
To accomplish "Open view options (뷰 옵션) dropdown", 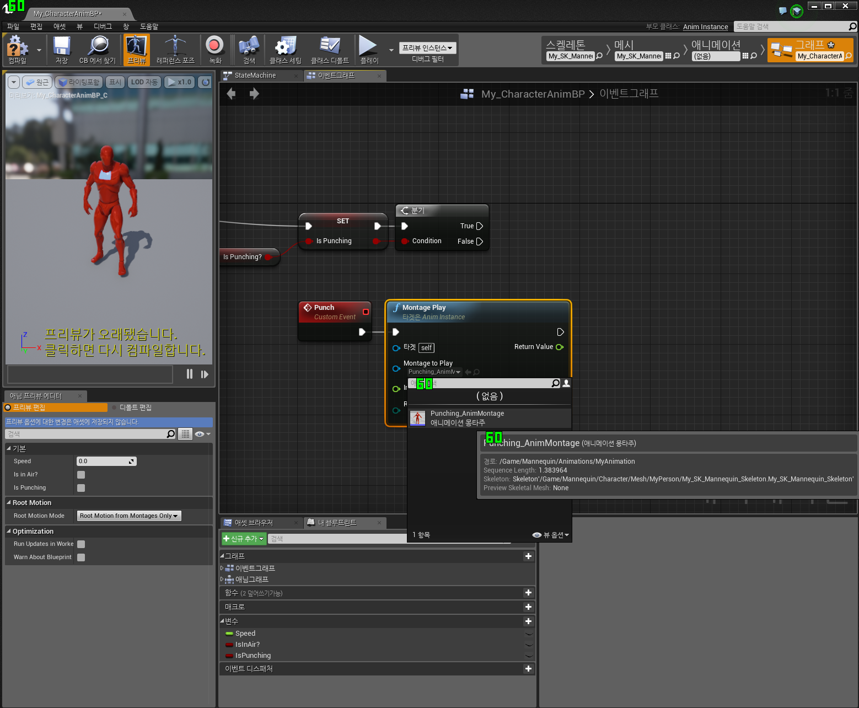I will coord(550,535).
